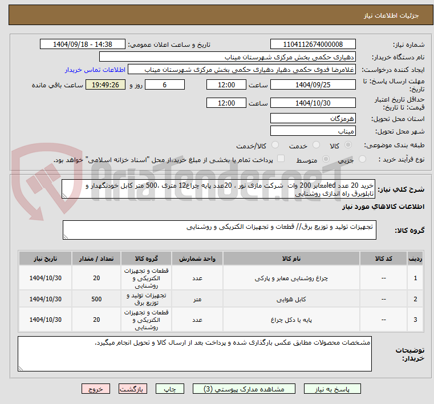Click the ردیف column header
This screenshot has height=404, width=434.
pyautogui.click(x=415, y=258)
